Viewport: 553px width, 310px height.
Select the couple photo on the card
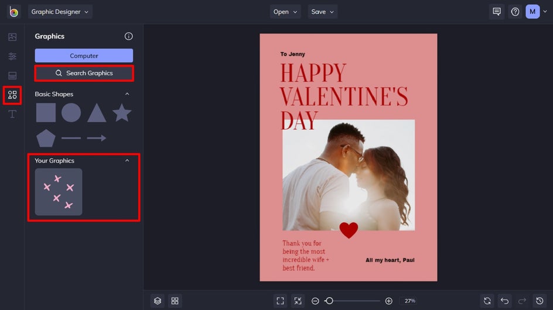click(349, 175)
